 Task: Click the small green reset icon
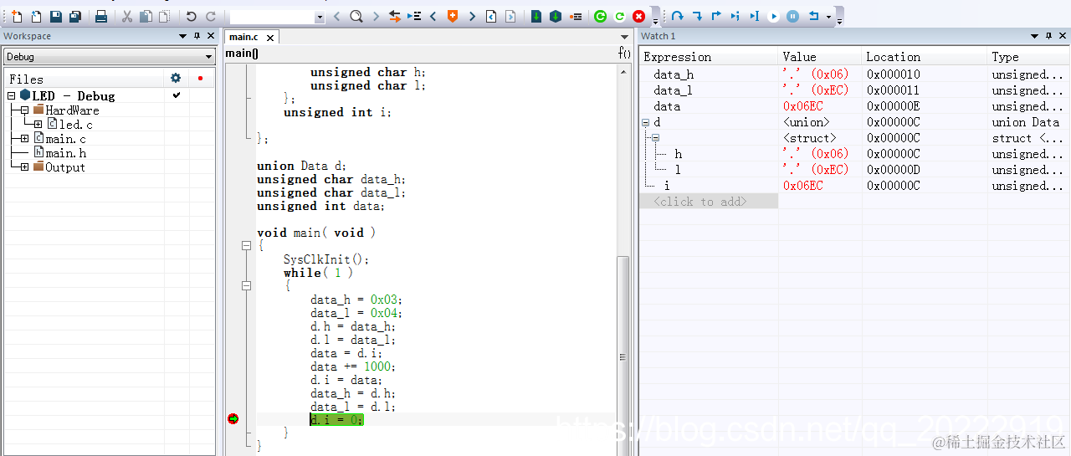619,17
